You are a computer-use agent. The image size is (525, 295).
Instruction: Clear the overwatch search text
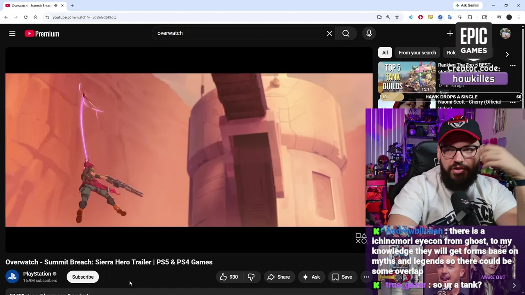[329, 33]
